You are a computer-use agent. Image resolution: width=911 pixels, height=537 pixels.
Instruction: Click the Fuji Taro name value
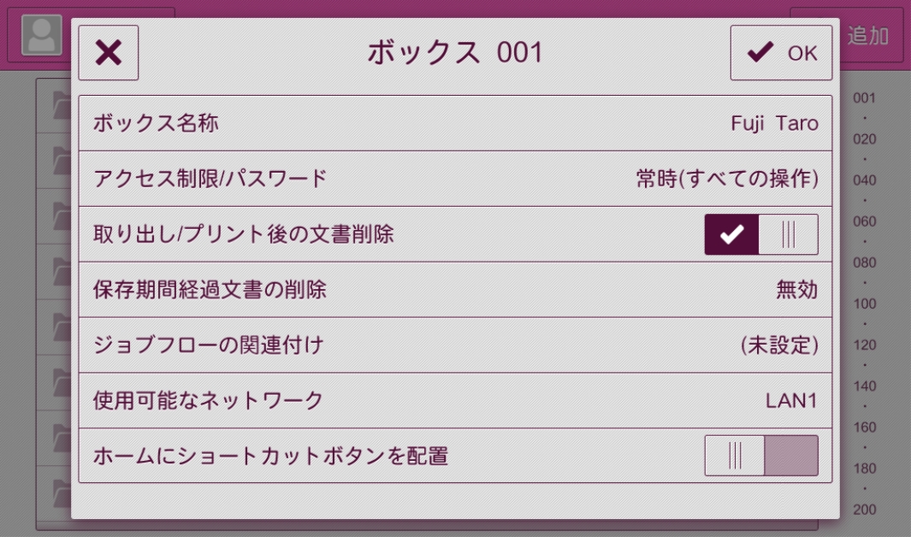click(x=773, y=123)
